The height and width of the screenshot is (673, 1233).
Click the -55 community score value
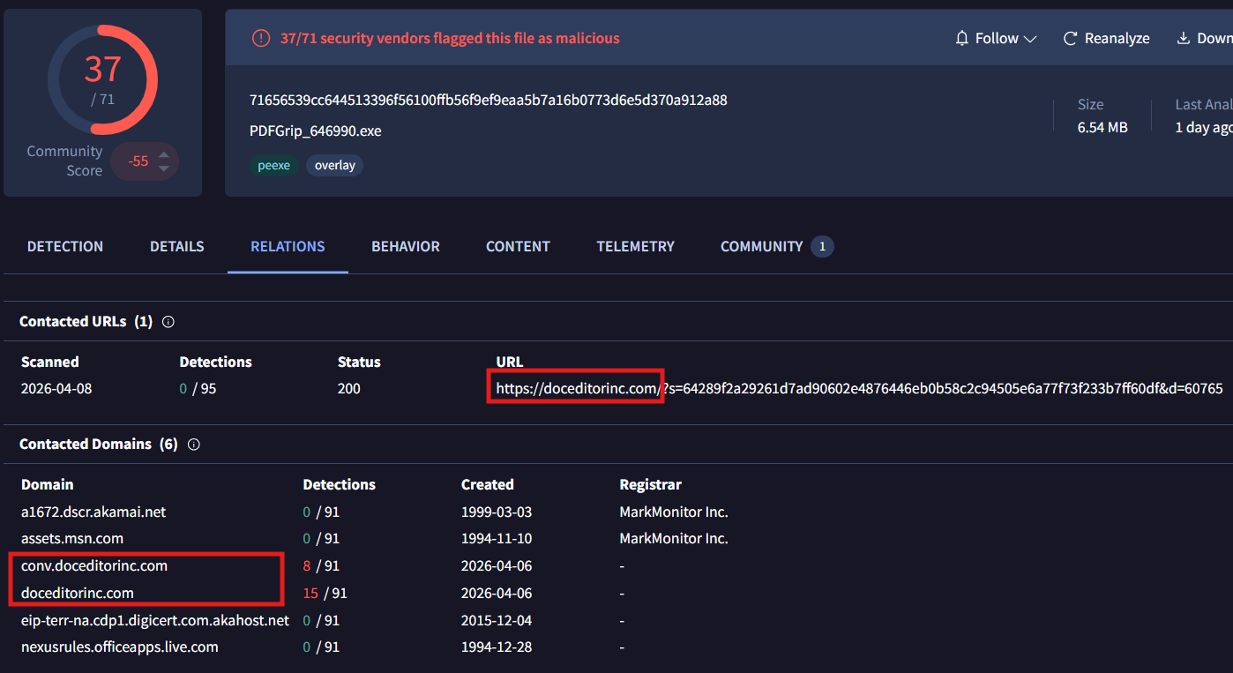(x=138, y=161)
